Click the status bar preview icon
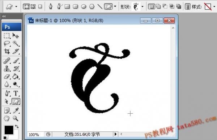217x140 pixels. click(x=48, y=134)
